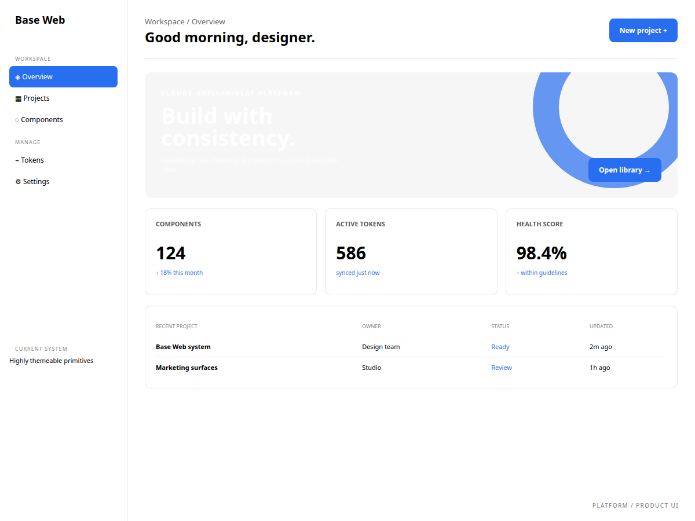Click the 98.4% health score value
Screen dimensions: 695x521
[x=542, y=253]
